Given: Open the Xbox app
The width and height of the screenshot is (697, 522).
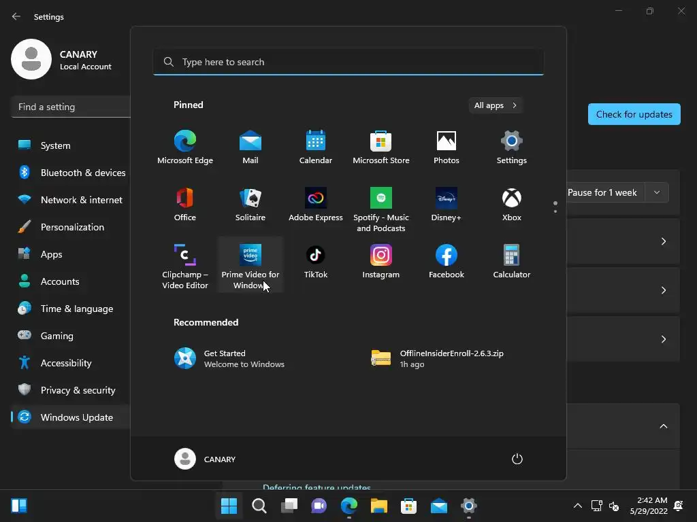Looking at the screenshot, I should [512, 205].
